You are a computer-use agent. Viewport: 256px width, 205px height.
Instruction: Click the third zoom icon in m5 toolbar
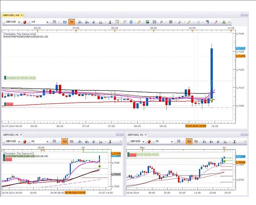(x=94, y=22)
